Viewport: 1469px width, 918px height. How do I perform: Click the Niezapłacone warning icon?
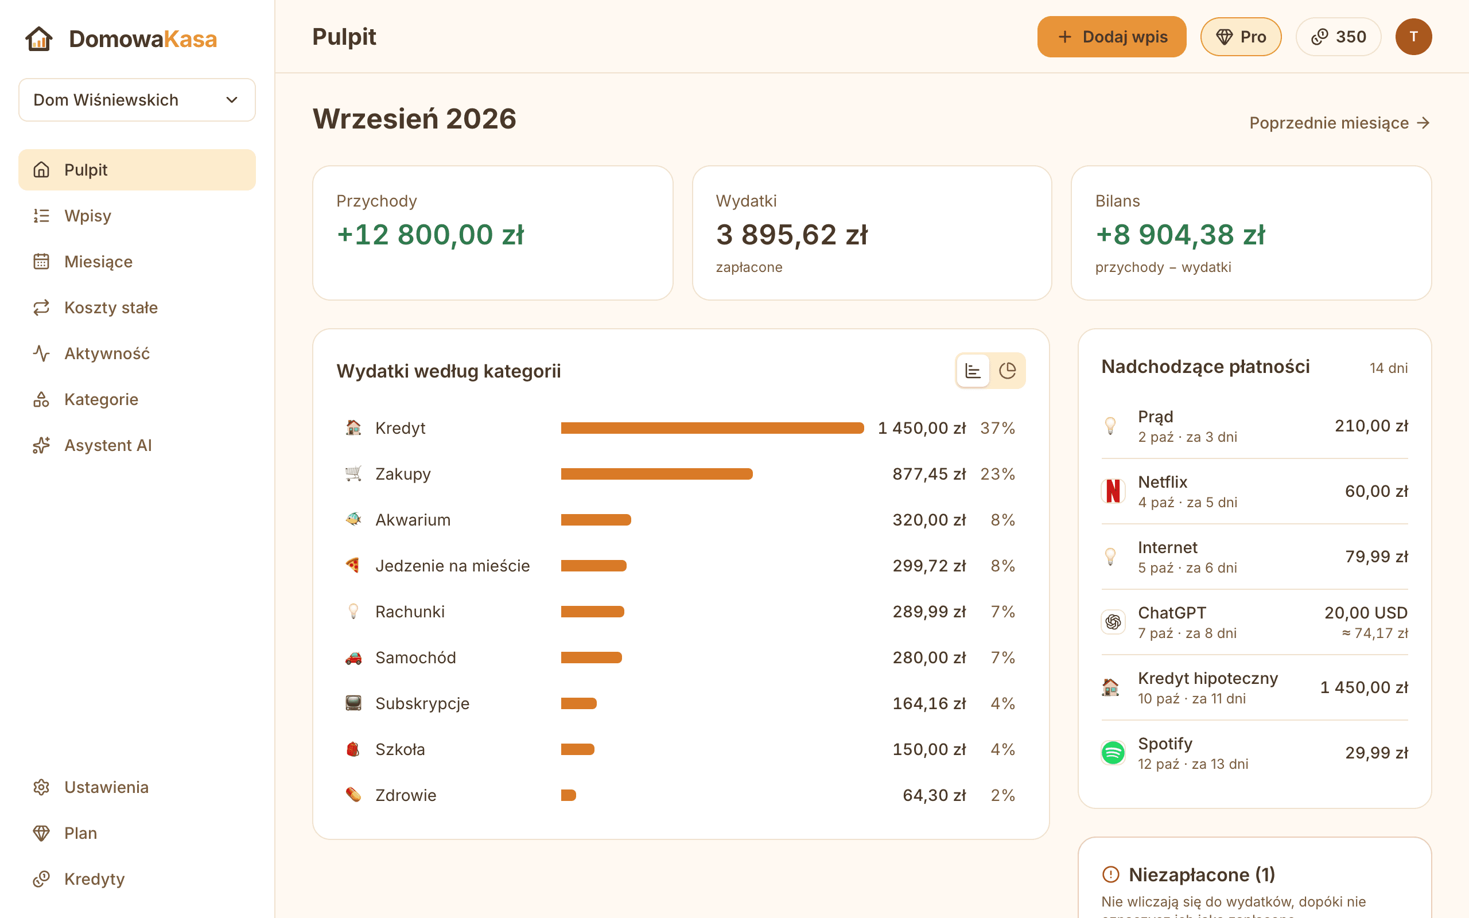click(1110, 874)
